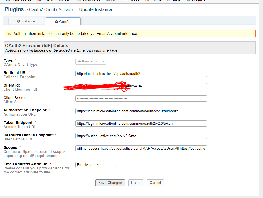The height and width of the screenshot is (198, 263).
Task: Click into the Redirect URI field
Action: [x=141, y=74]
